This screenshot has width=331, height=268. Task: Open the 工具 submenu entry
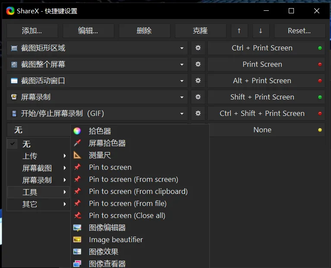click(x=39, y=192)
